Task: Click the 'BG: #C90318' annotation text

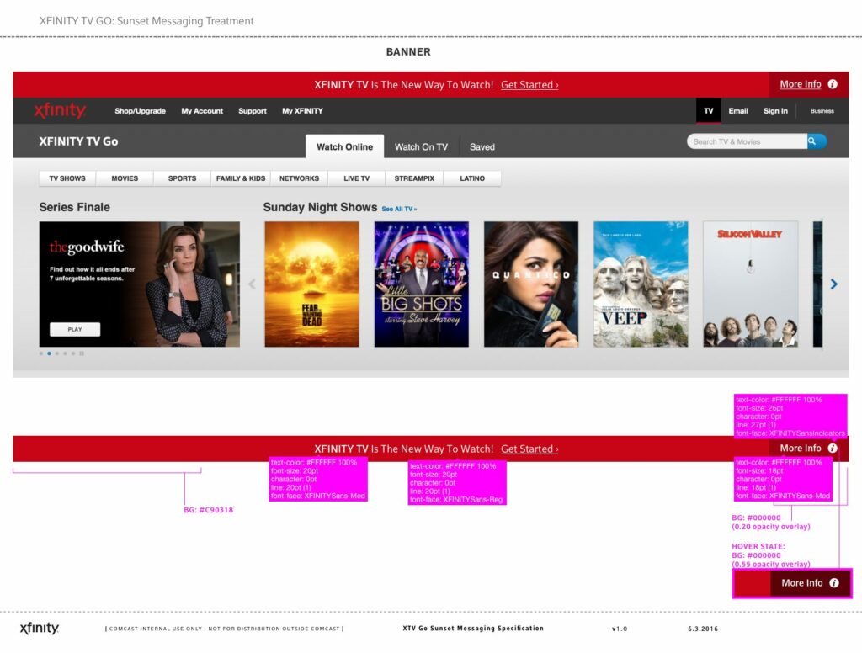Action: click(209, 510)
